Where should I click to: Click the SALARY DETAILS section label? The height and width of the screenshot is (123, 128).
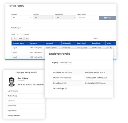pos(13,91)
